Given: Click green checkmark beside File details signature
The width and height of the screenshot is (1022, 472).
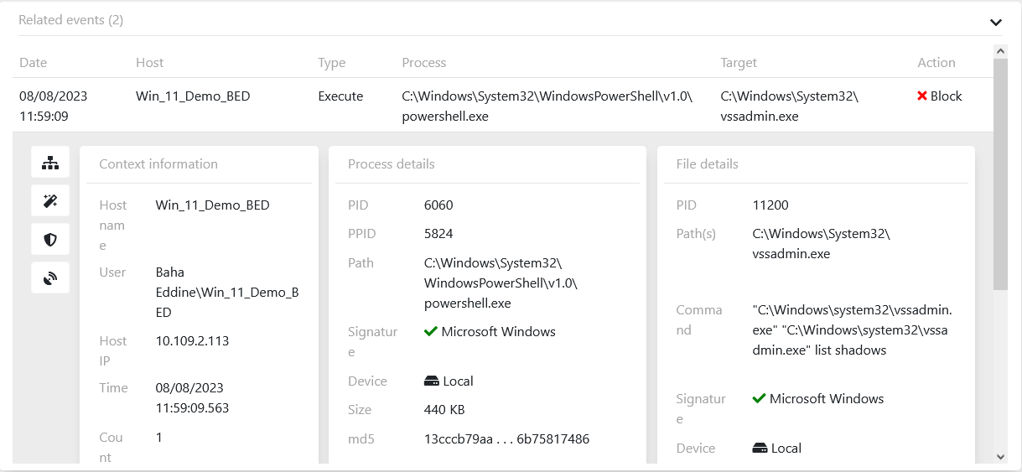Looking at the screenshot, I should click(759, 398).
